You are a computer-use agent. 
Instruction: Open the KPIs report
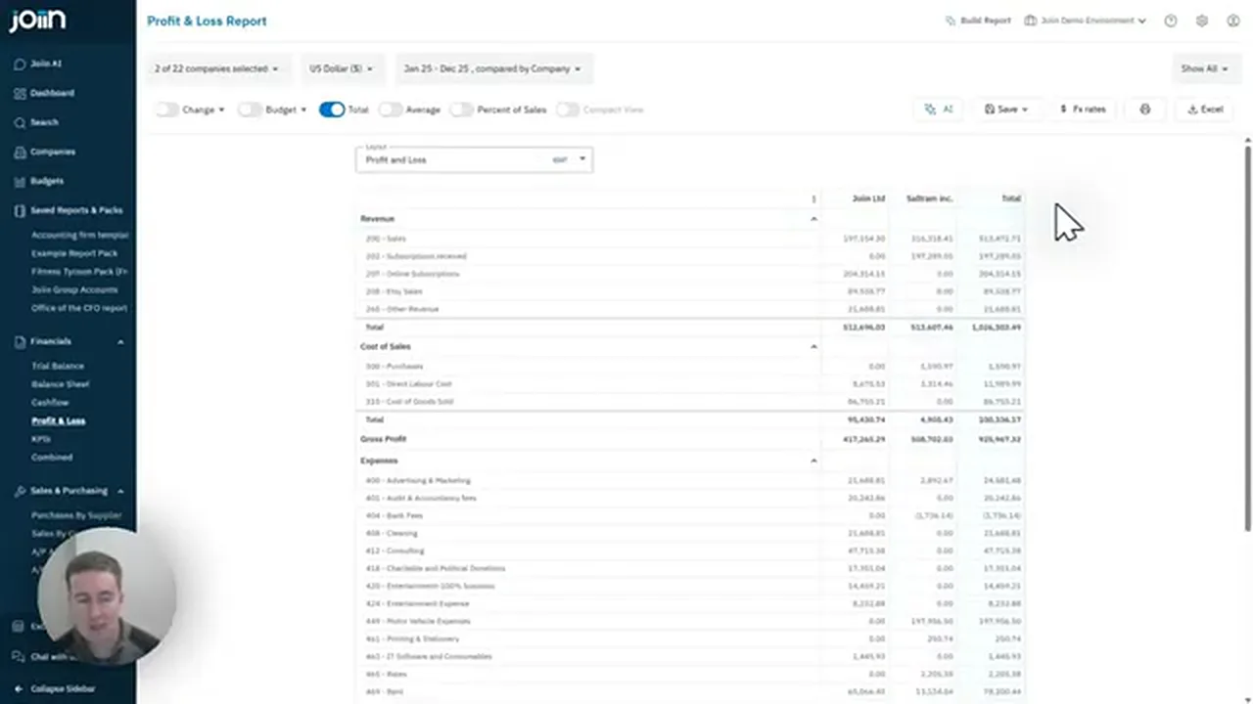tap(41, 439)
